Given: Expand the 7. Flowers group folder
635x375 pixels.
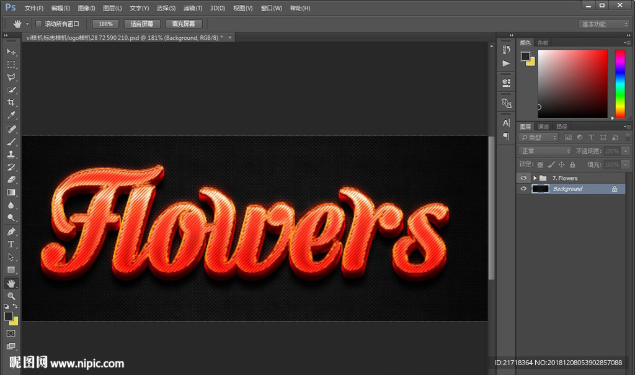Looking at the screenshot, I should pyautogui.click(x=535, y=178).
